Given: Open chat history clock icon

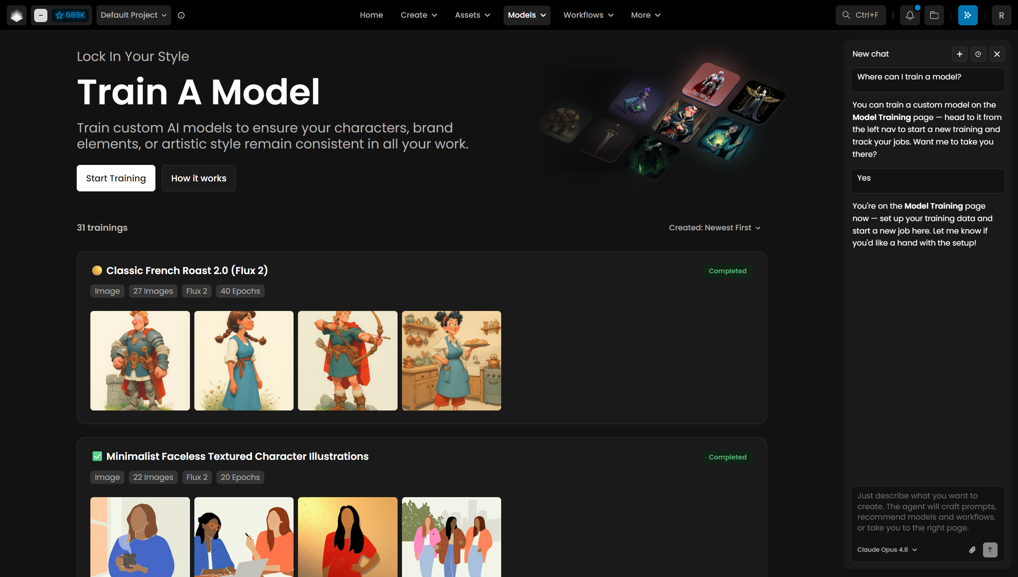Looking at the screenshot, I should tap(978, 54).
